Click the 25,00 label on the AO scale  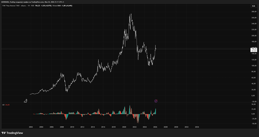[254, 109]
